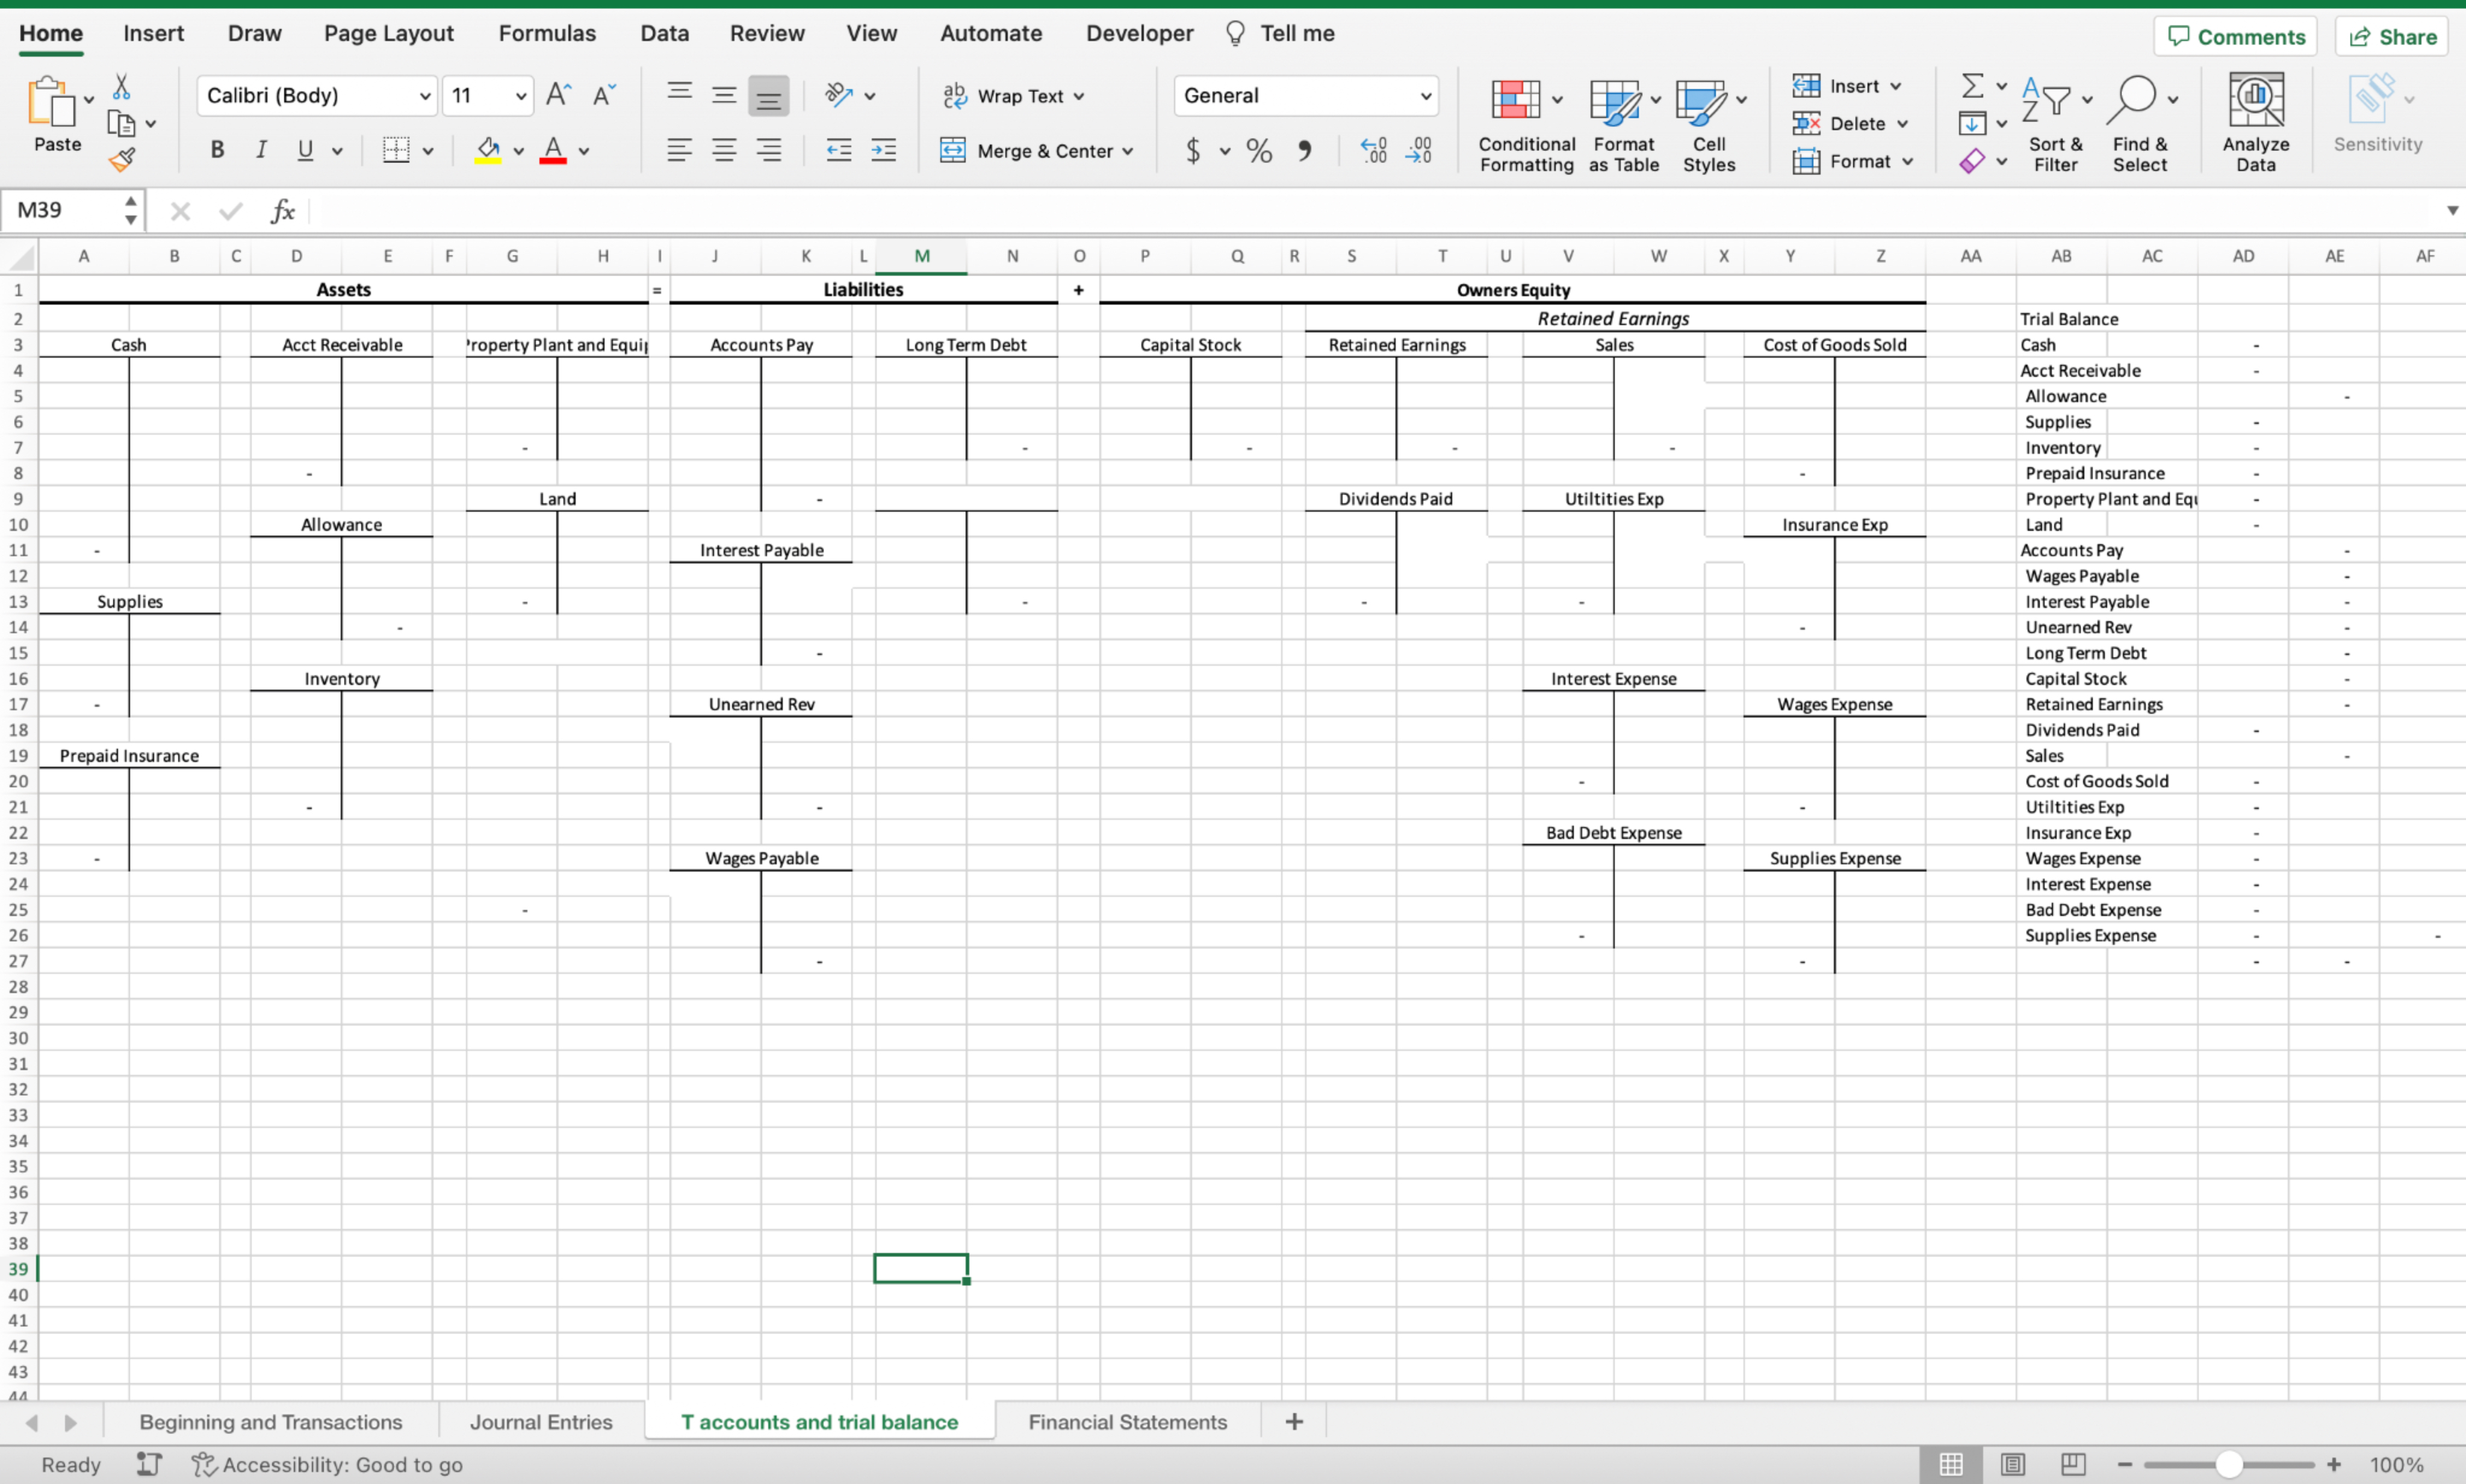Toggle underline formatting
The width and height of the screenshot is (2466, 1484).
pyautogui.click(x=305, y=150)
